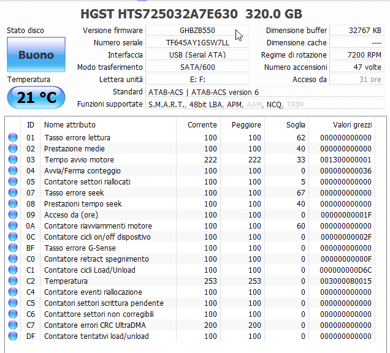The height and width of the screenshot is (353, 390).
Task: Click the 21 °C temperature indicator
Action: [x=36, y=97]
